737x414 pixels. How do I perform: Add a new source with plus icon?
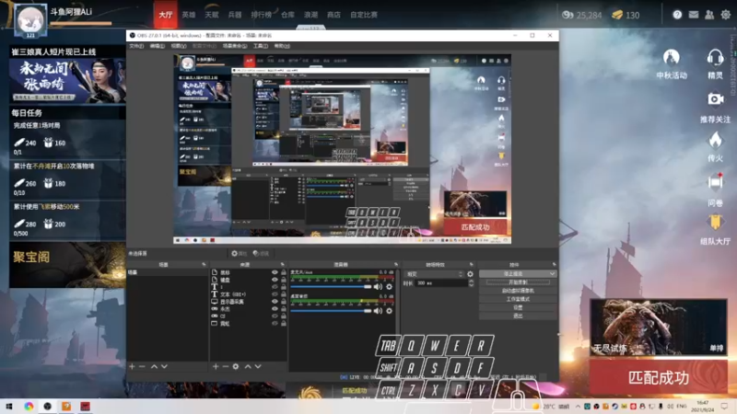tap(216, 366)
